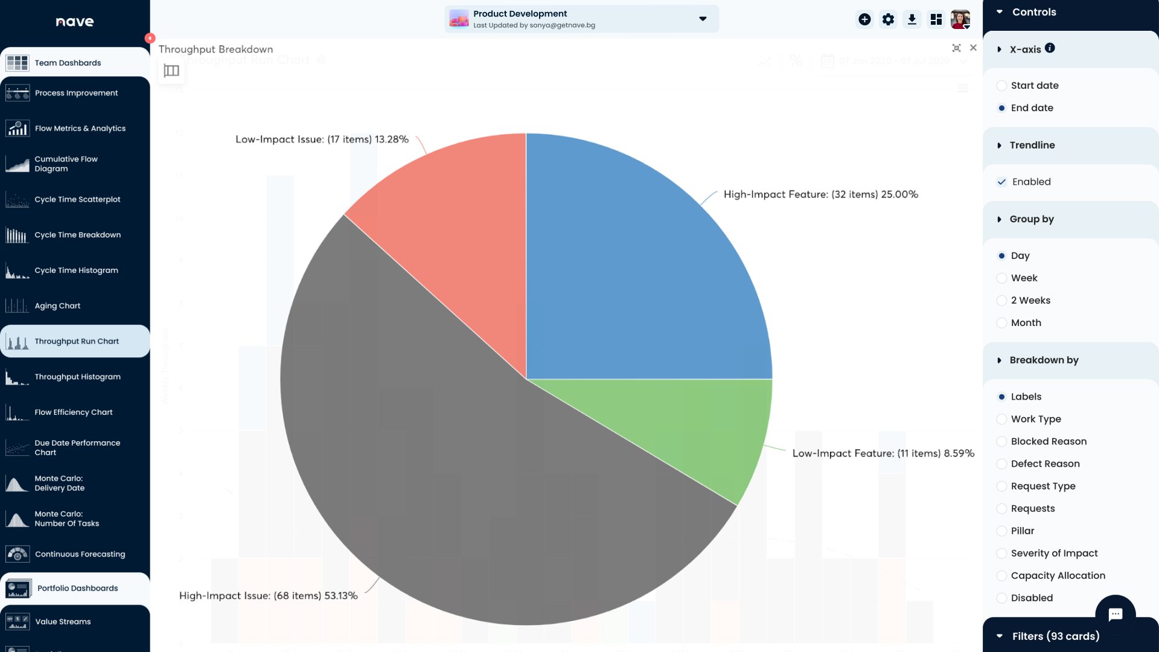Click the download chart data icon
Viewport: 1159px width, 652px height.
pyautogui.click(x=912, y=19)
